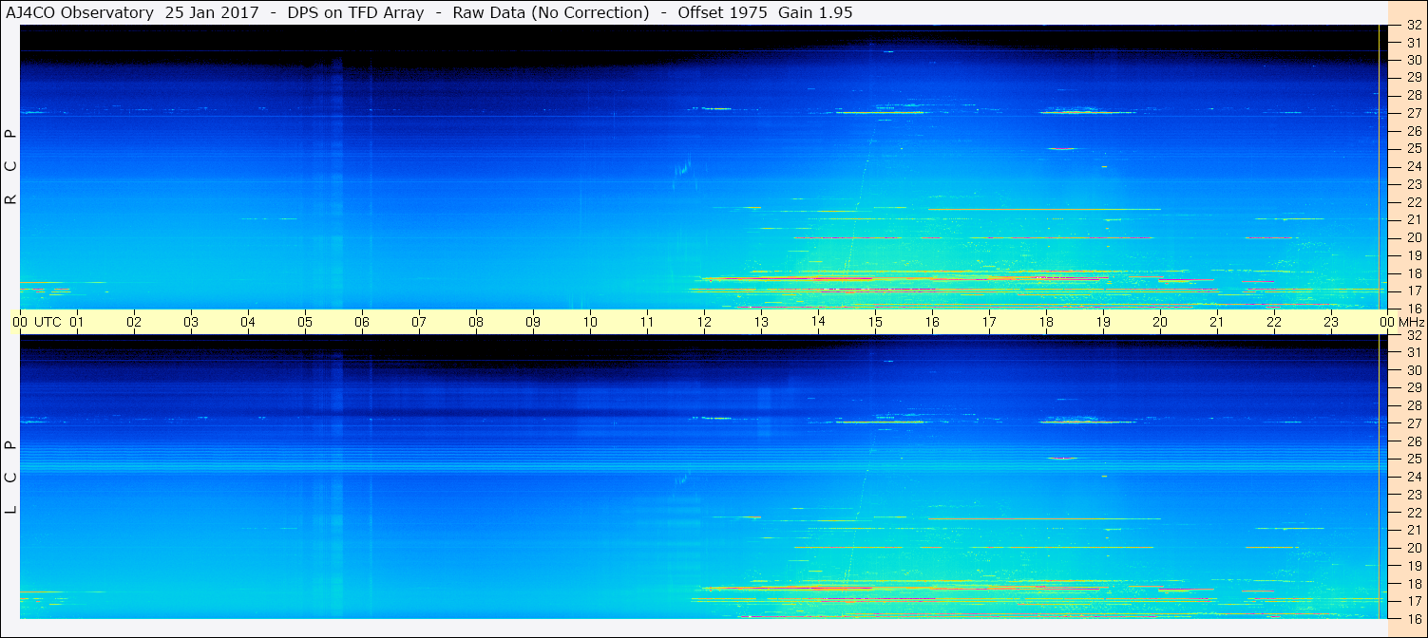Viewport: 1428px width, 638px height.
Task: Click 'Raw Data (No Correction)' header text
Action: [551, 12]
